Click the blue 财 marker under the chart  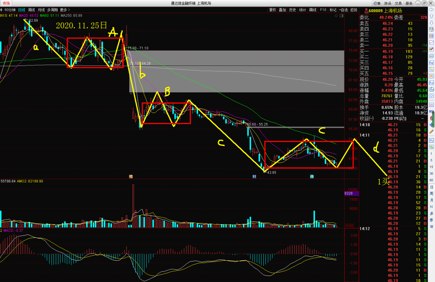pos(254,177)
